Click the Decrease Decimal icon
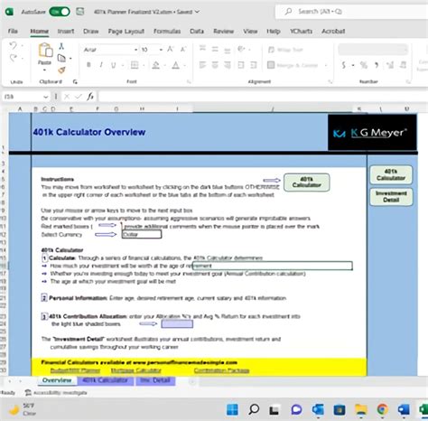The image size is (428, 421). [403, 65]
